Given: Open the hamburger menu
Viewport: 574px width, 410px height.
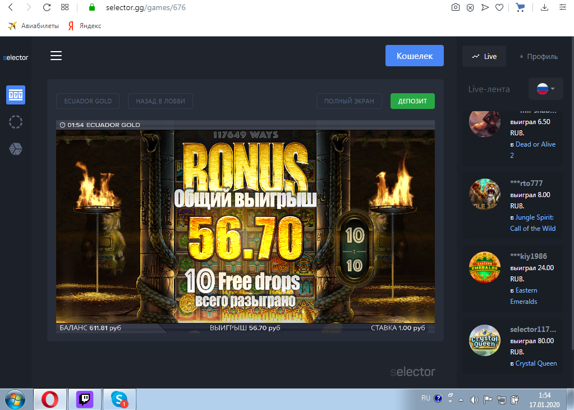Looking at the screenshot, I should tap(56, 56).
